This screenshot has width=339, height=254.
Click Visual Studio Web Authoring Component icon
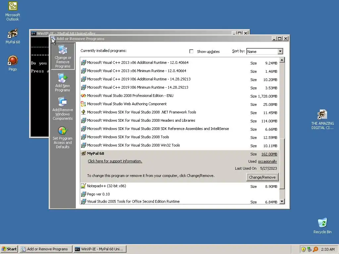83,104
